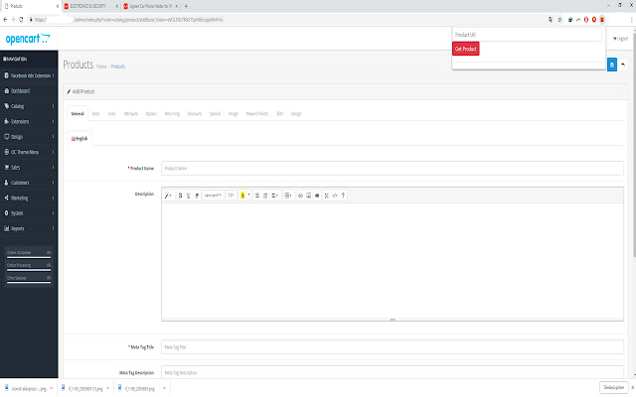Click the unordered list icon
The image size is (636, 397).
pyautogui.click(x=256, y=196)
